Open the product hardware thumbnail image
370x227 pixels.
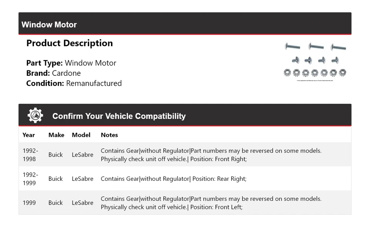315,61
